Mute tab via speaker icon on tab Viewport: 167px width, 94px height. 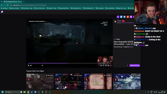[x=19, y=2]
